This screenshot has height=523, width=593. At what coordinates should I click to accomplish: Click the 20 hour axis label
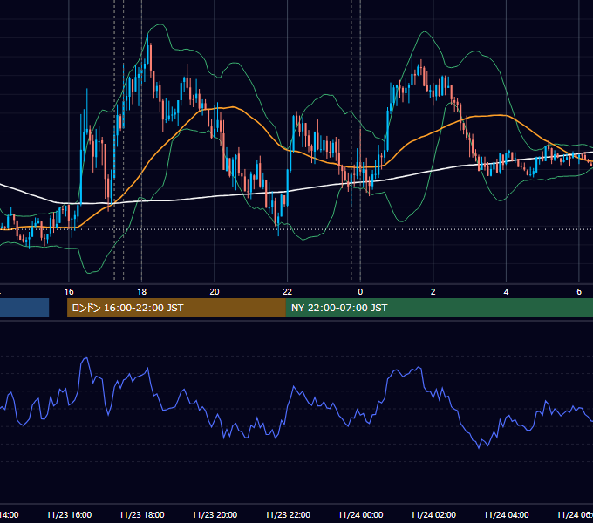click(215, 291)
